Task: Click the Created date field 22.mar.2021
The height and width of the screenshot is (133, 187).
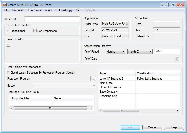Action: 115,30
